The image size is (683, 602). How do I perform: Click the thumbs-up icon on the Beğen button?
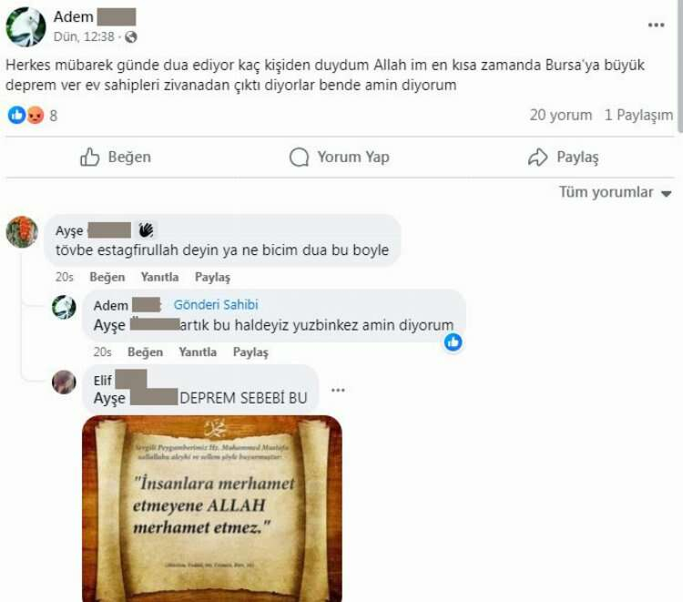click(x=90, y=157)
